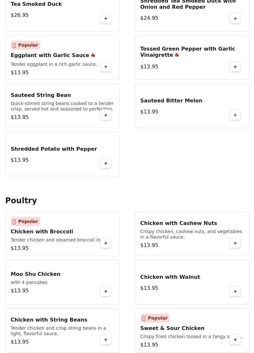Click the Popular badge above Sweet & Sour Chicken
Screen dimensions: 254x353
pos(155,318)
